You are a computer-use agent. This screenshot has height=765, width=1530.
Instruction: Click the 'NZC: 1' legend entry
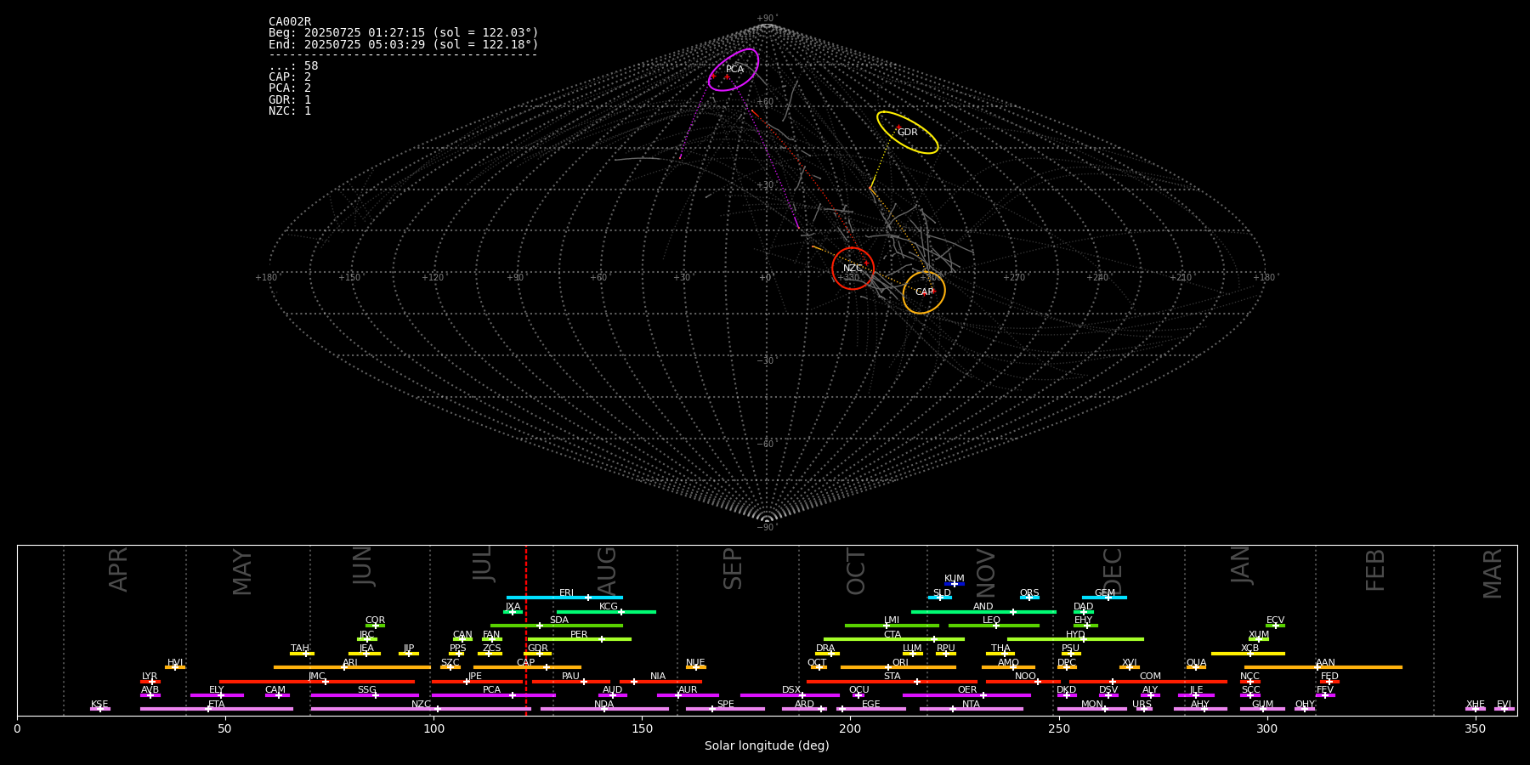point(290,110)
